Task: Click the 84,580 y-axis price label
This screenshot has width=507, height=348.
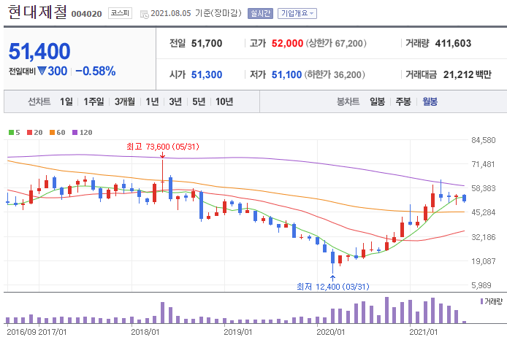Action: point(484,140)
